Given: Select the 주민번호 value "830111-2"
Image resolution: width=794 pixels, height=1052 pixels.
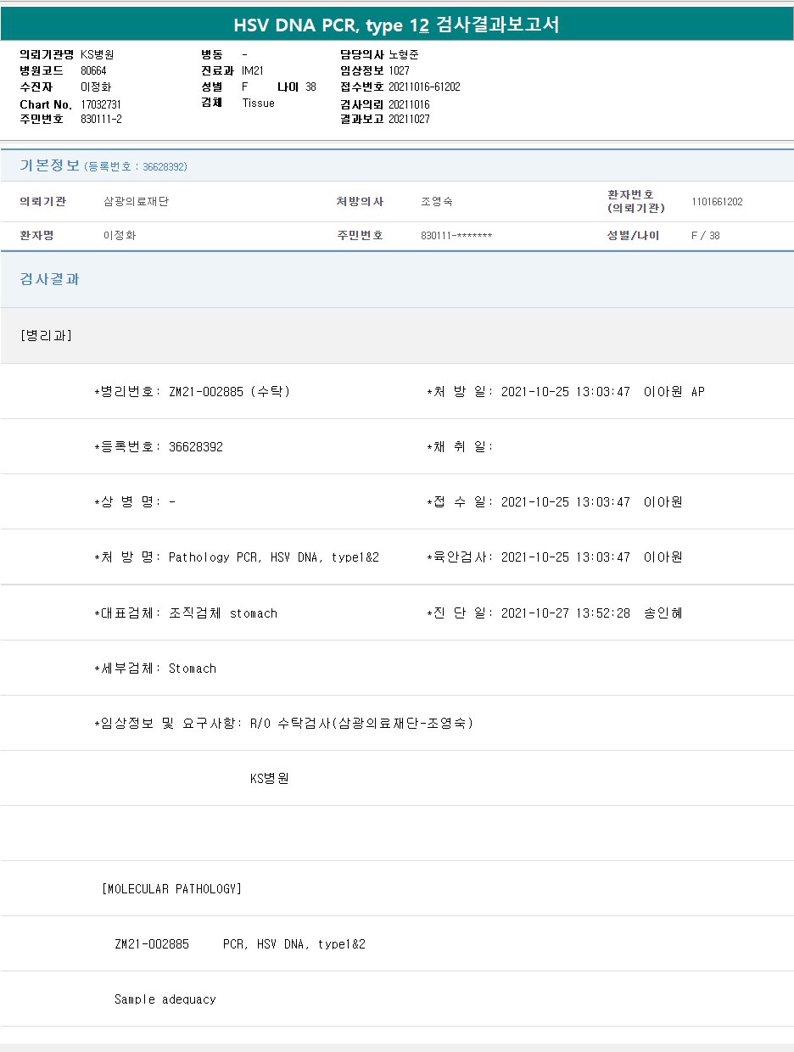Looking at the screenshot, I should 101,119.
